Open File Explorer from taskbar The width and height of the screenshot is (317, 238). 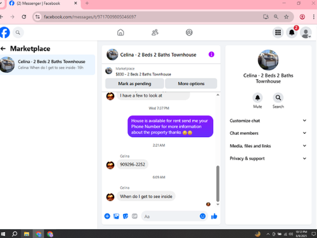click(27, 234)
